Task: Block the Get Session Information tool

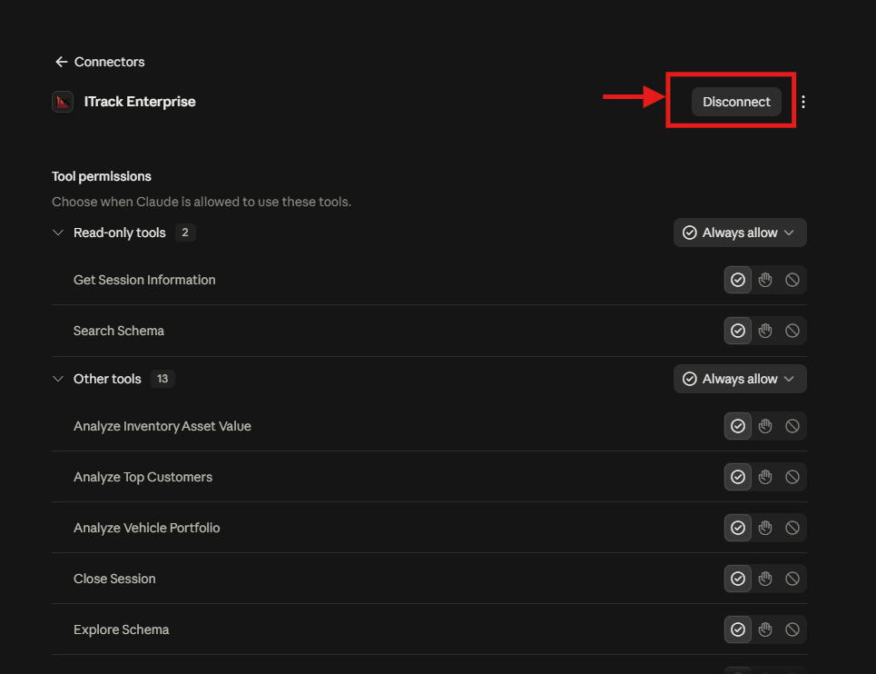Action: [x=792, y=280]
